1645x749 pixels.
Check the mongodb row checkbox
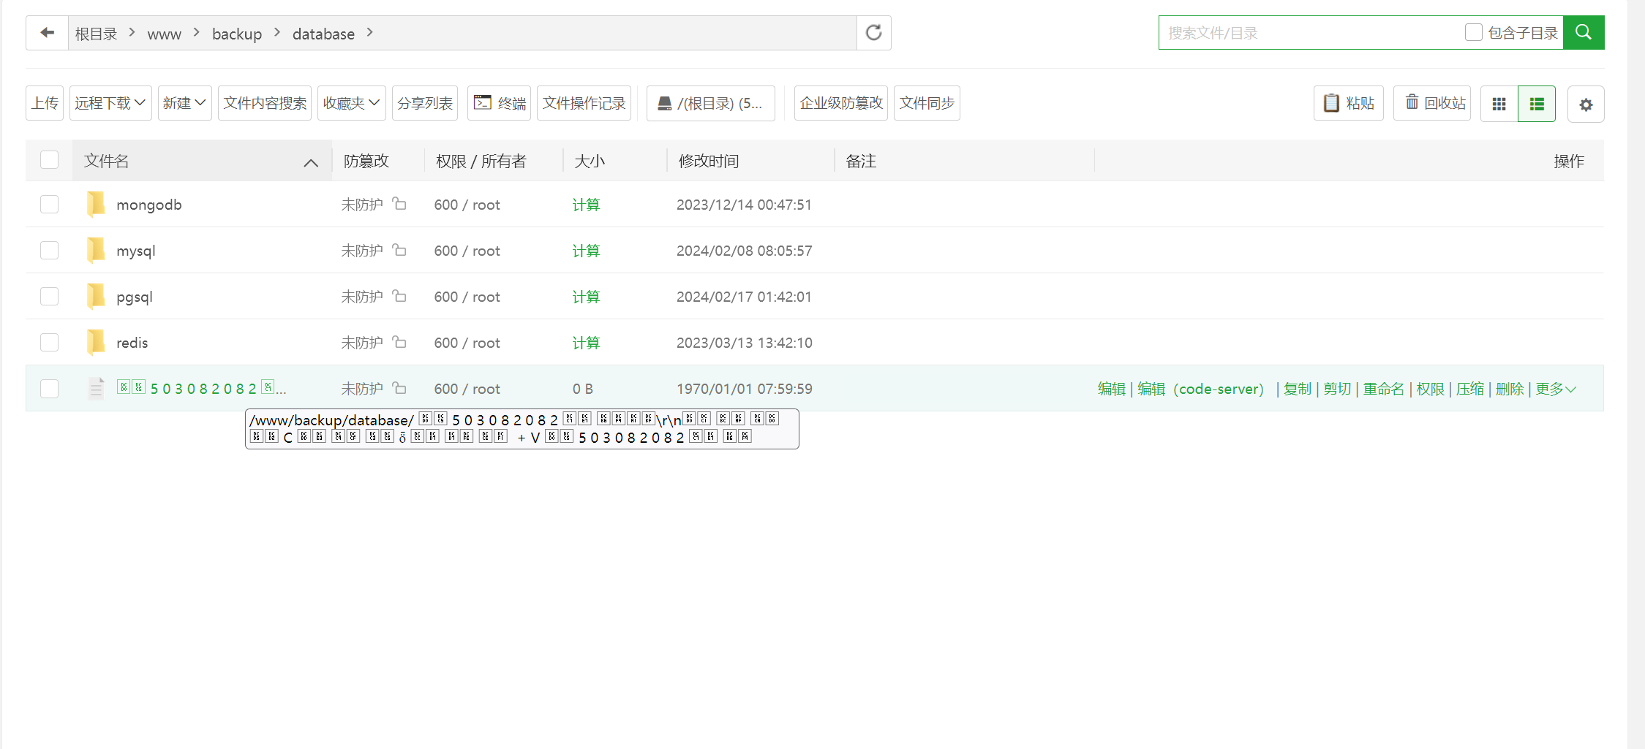point(49,204)
